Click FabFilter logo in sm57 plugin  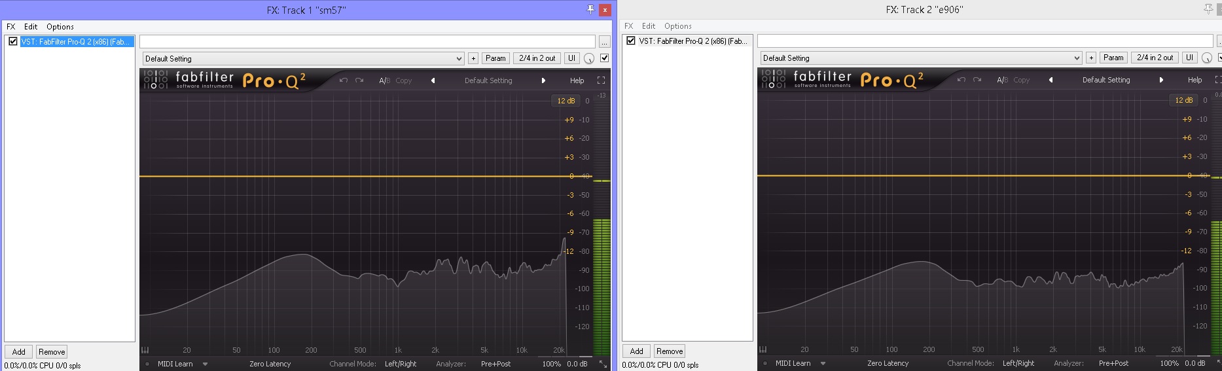189,80
